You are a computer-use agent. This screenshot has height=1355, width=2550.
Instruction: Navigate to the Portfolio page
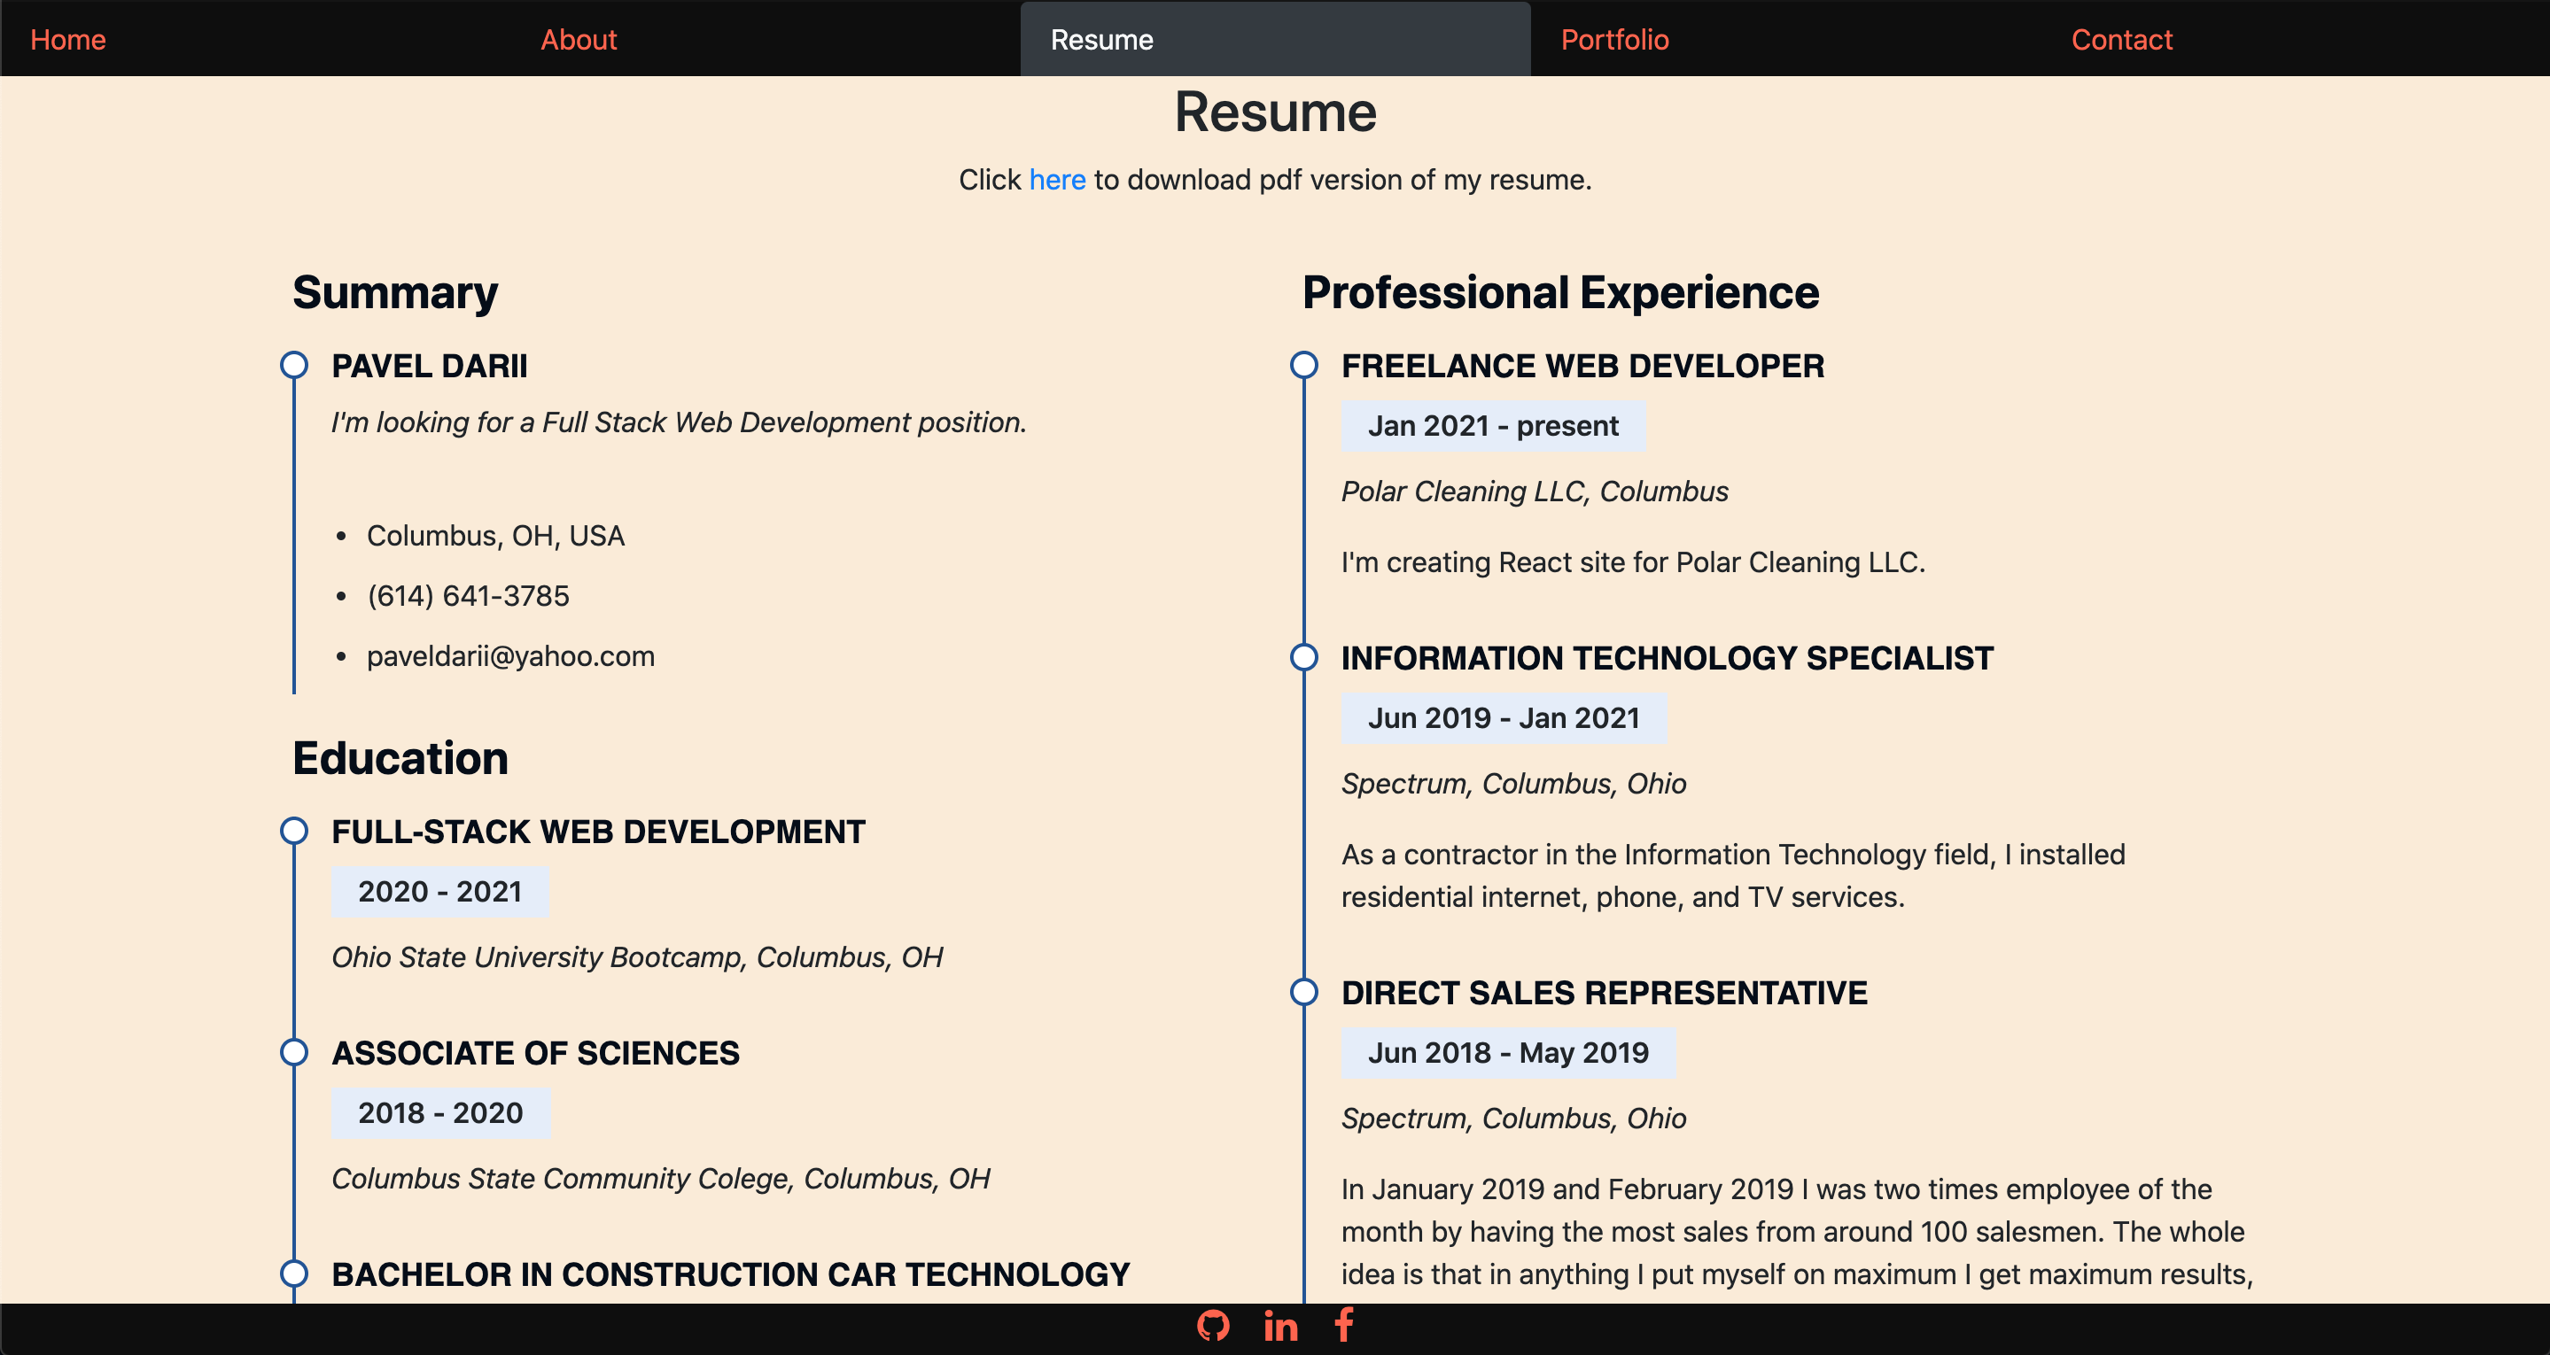point(1613,40)
